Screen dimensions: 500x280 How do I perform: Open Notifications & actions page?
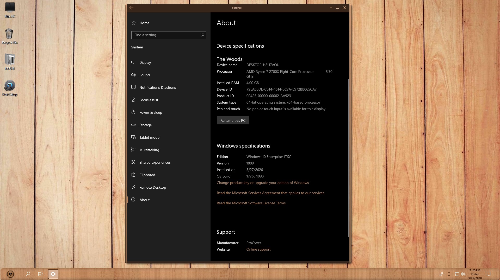169,87
